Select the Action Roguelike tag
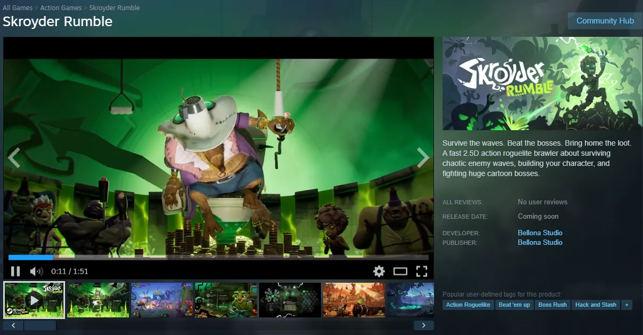 pos(468,305)
